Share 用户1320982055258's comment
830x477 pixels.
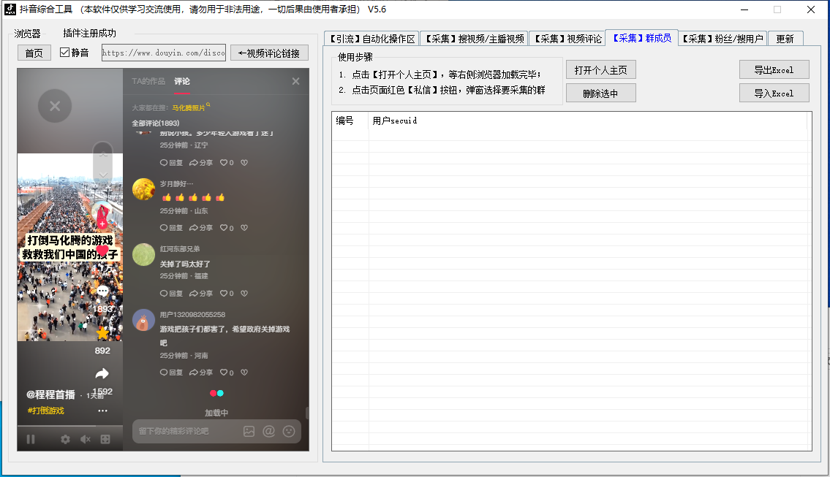point(201,373)
